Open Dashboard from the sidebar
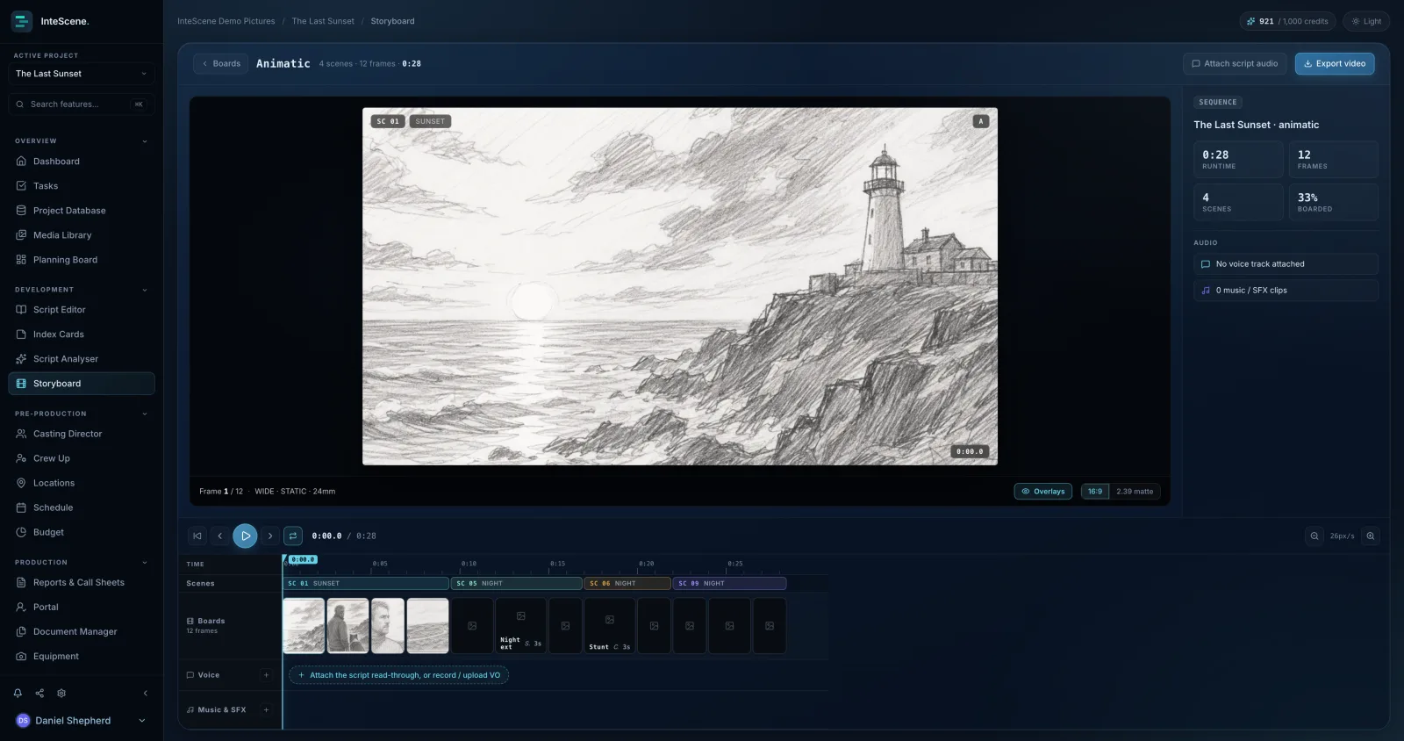Viewport: 1404px width, 741px height. (x=82, y=162)
